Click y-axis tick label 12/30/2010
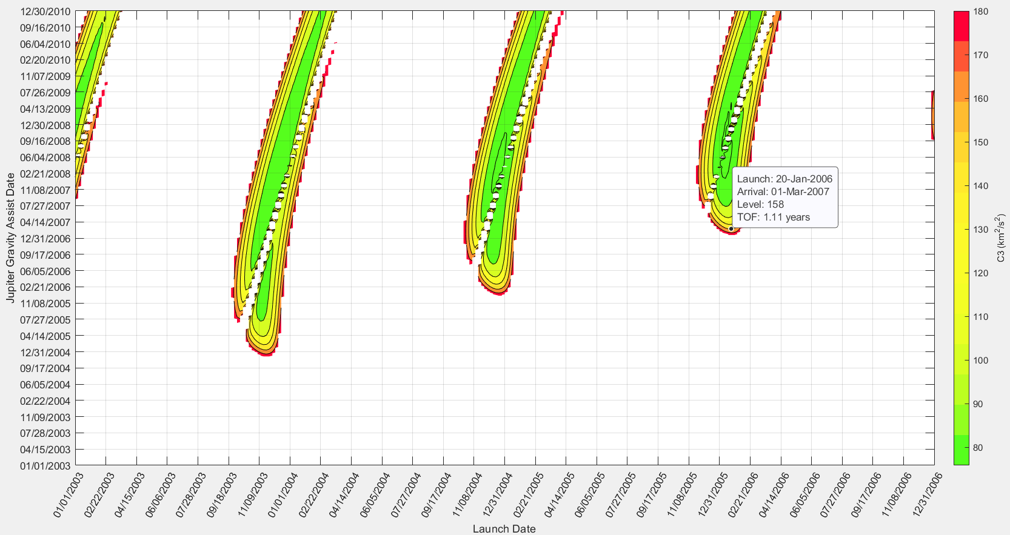The width and height of the screenshot is (1010, 535). 45,12
